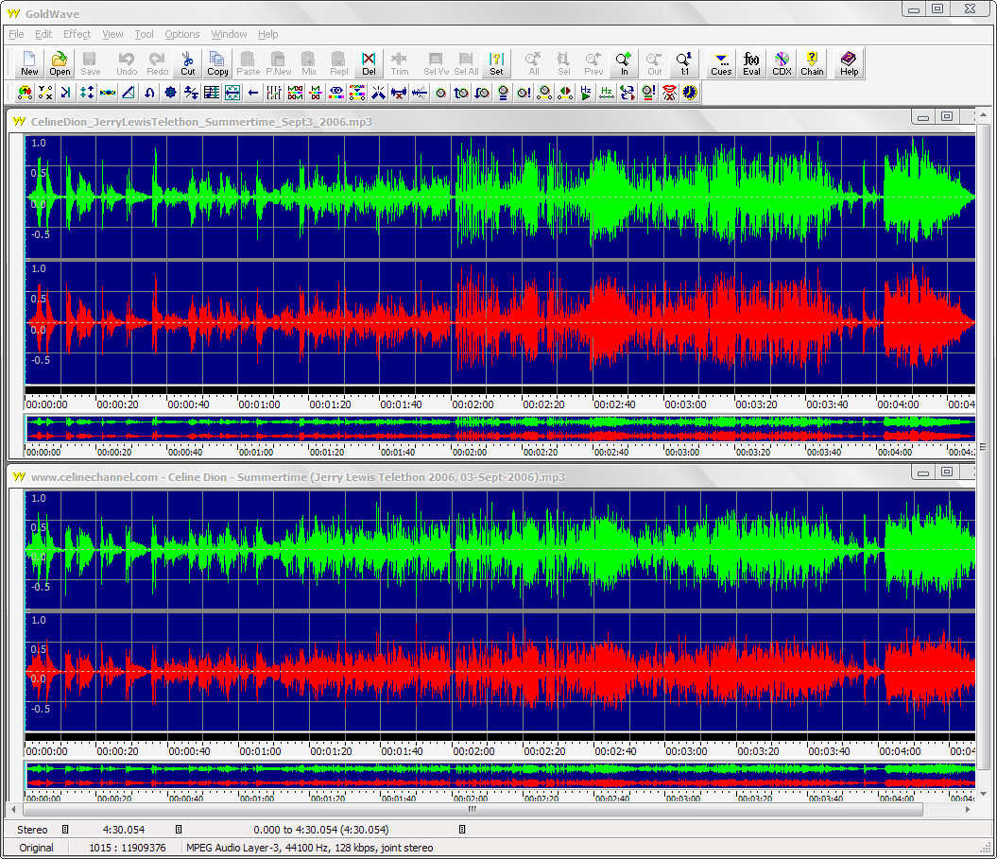Click the Save toolbar button
Viewport: 997px width, 859px height.
point(91,63)
